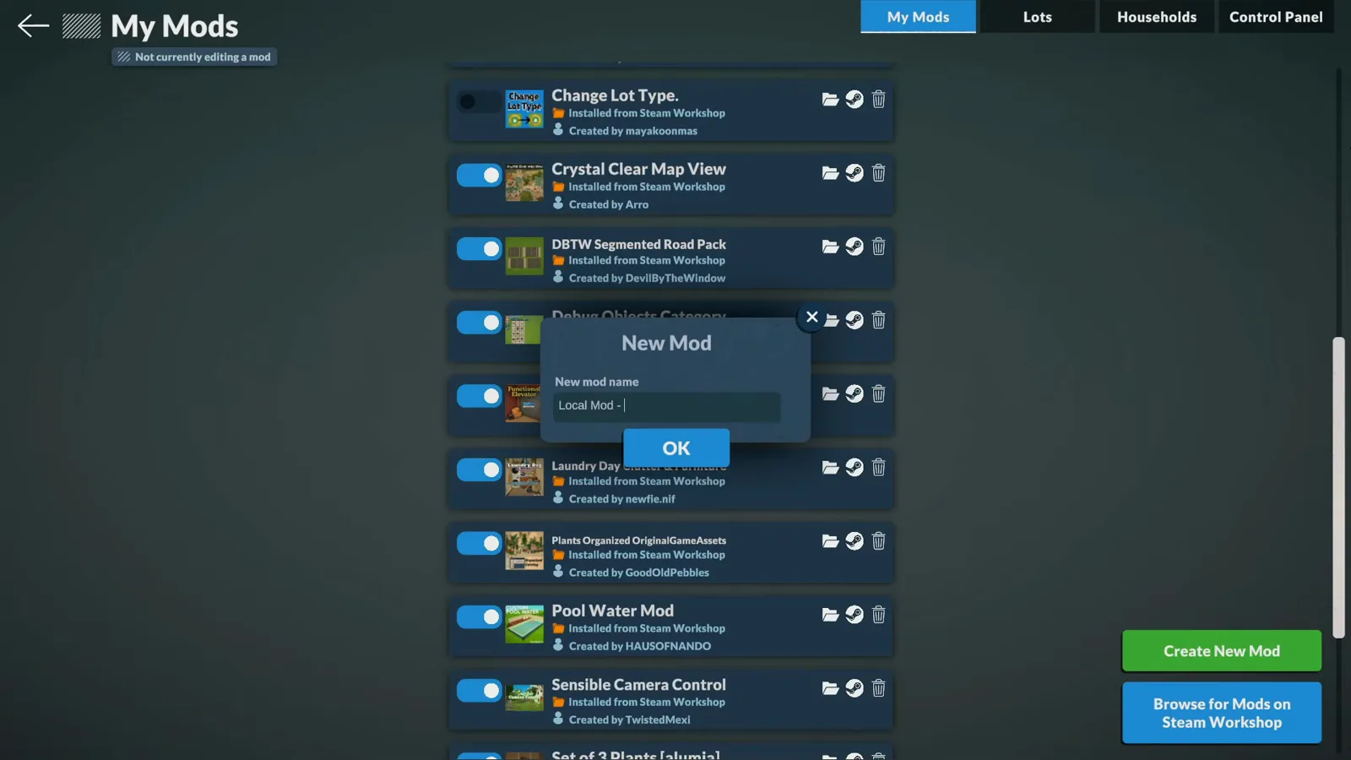This screenshot has height=760, width=1351.
Task: Disable Plants Organized OriginalGameAssets toggle
Action: tap(479, 543)
